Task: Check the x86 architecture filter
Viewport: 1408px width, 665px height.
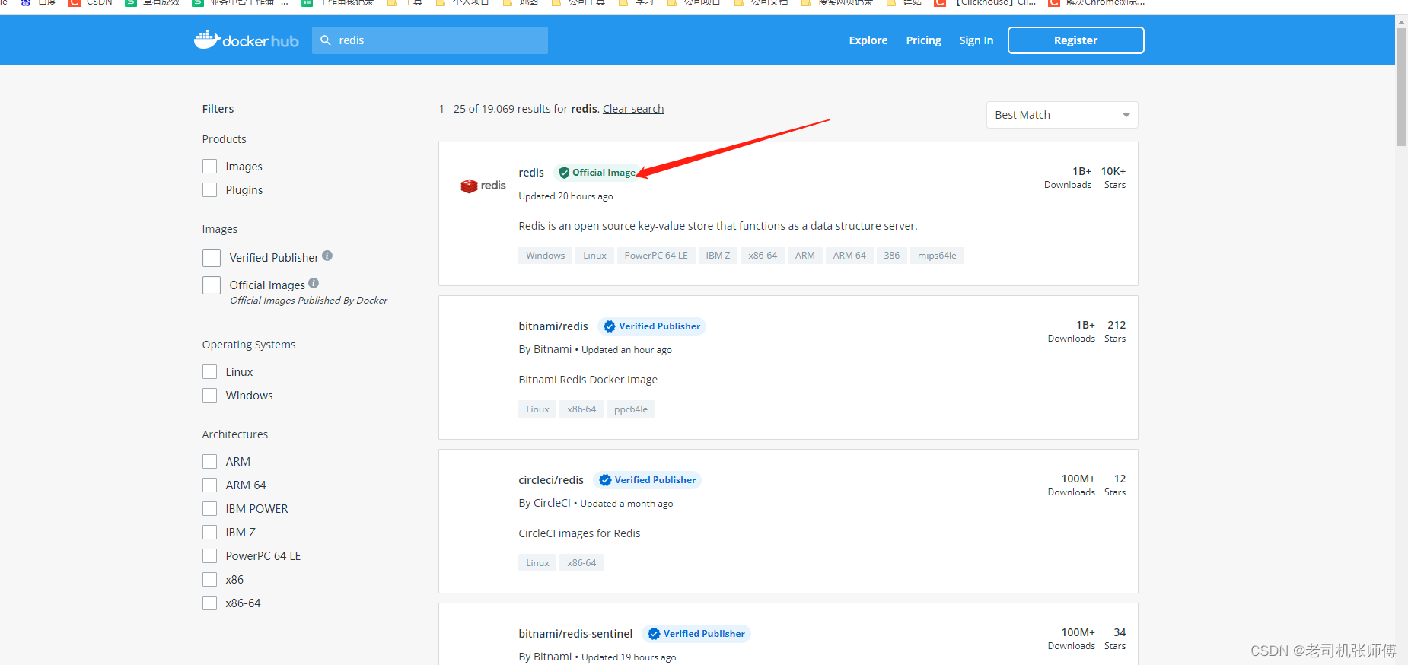Action: click(210, 580)
